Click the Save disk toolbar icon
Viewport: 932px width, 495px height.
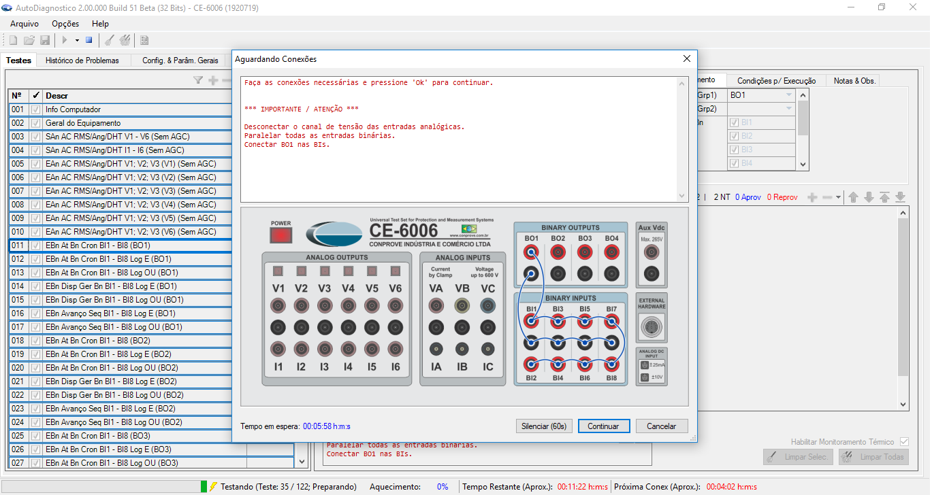(45, 41)
